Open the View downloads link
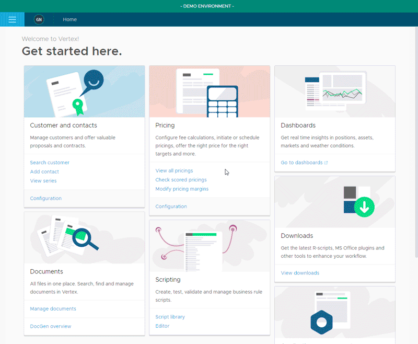 tap(300, 273)
